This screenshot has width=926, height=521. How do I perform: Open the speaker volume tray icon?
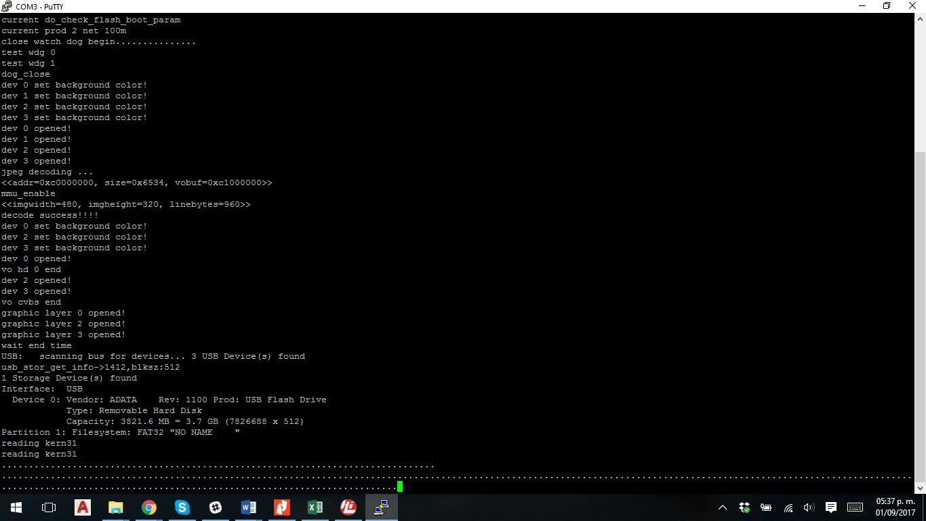pyautogui.click(x=808, y=507)
